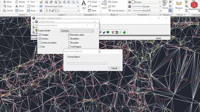Expand the Layers panel

62,15
